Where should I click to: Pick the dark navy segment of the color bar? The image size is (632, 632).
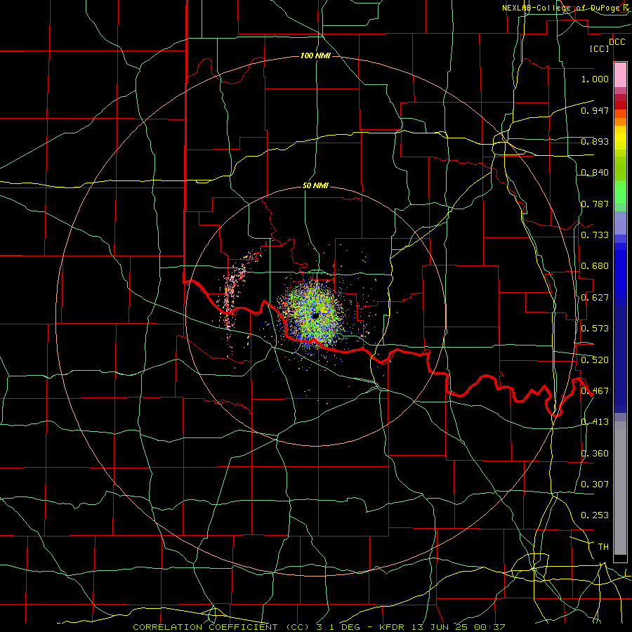pyautogui.click(x=620, y=359)
